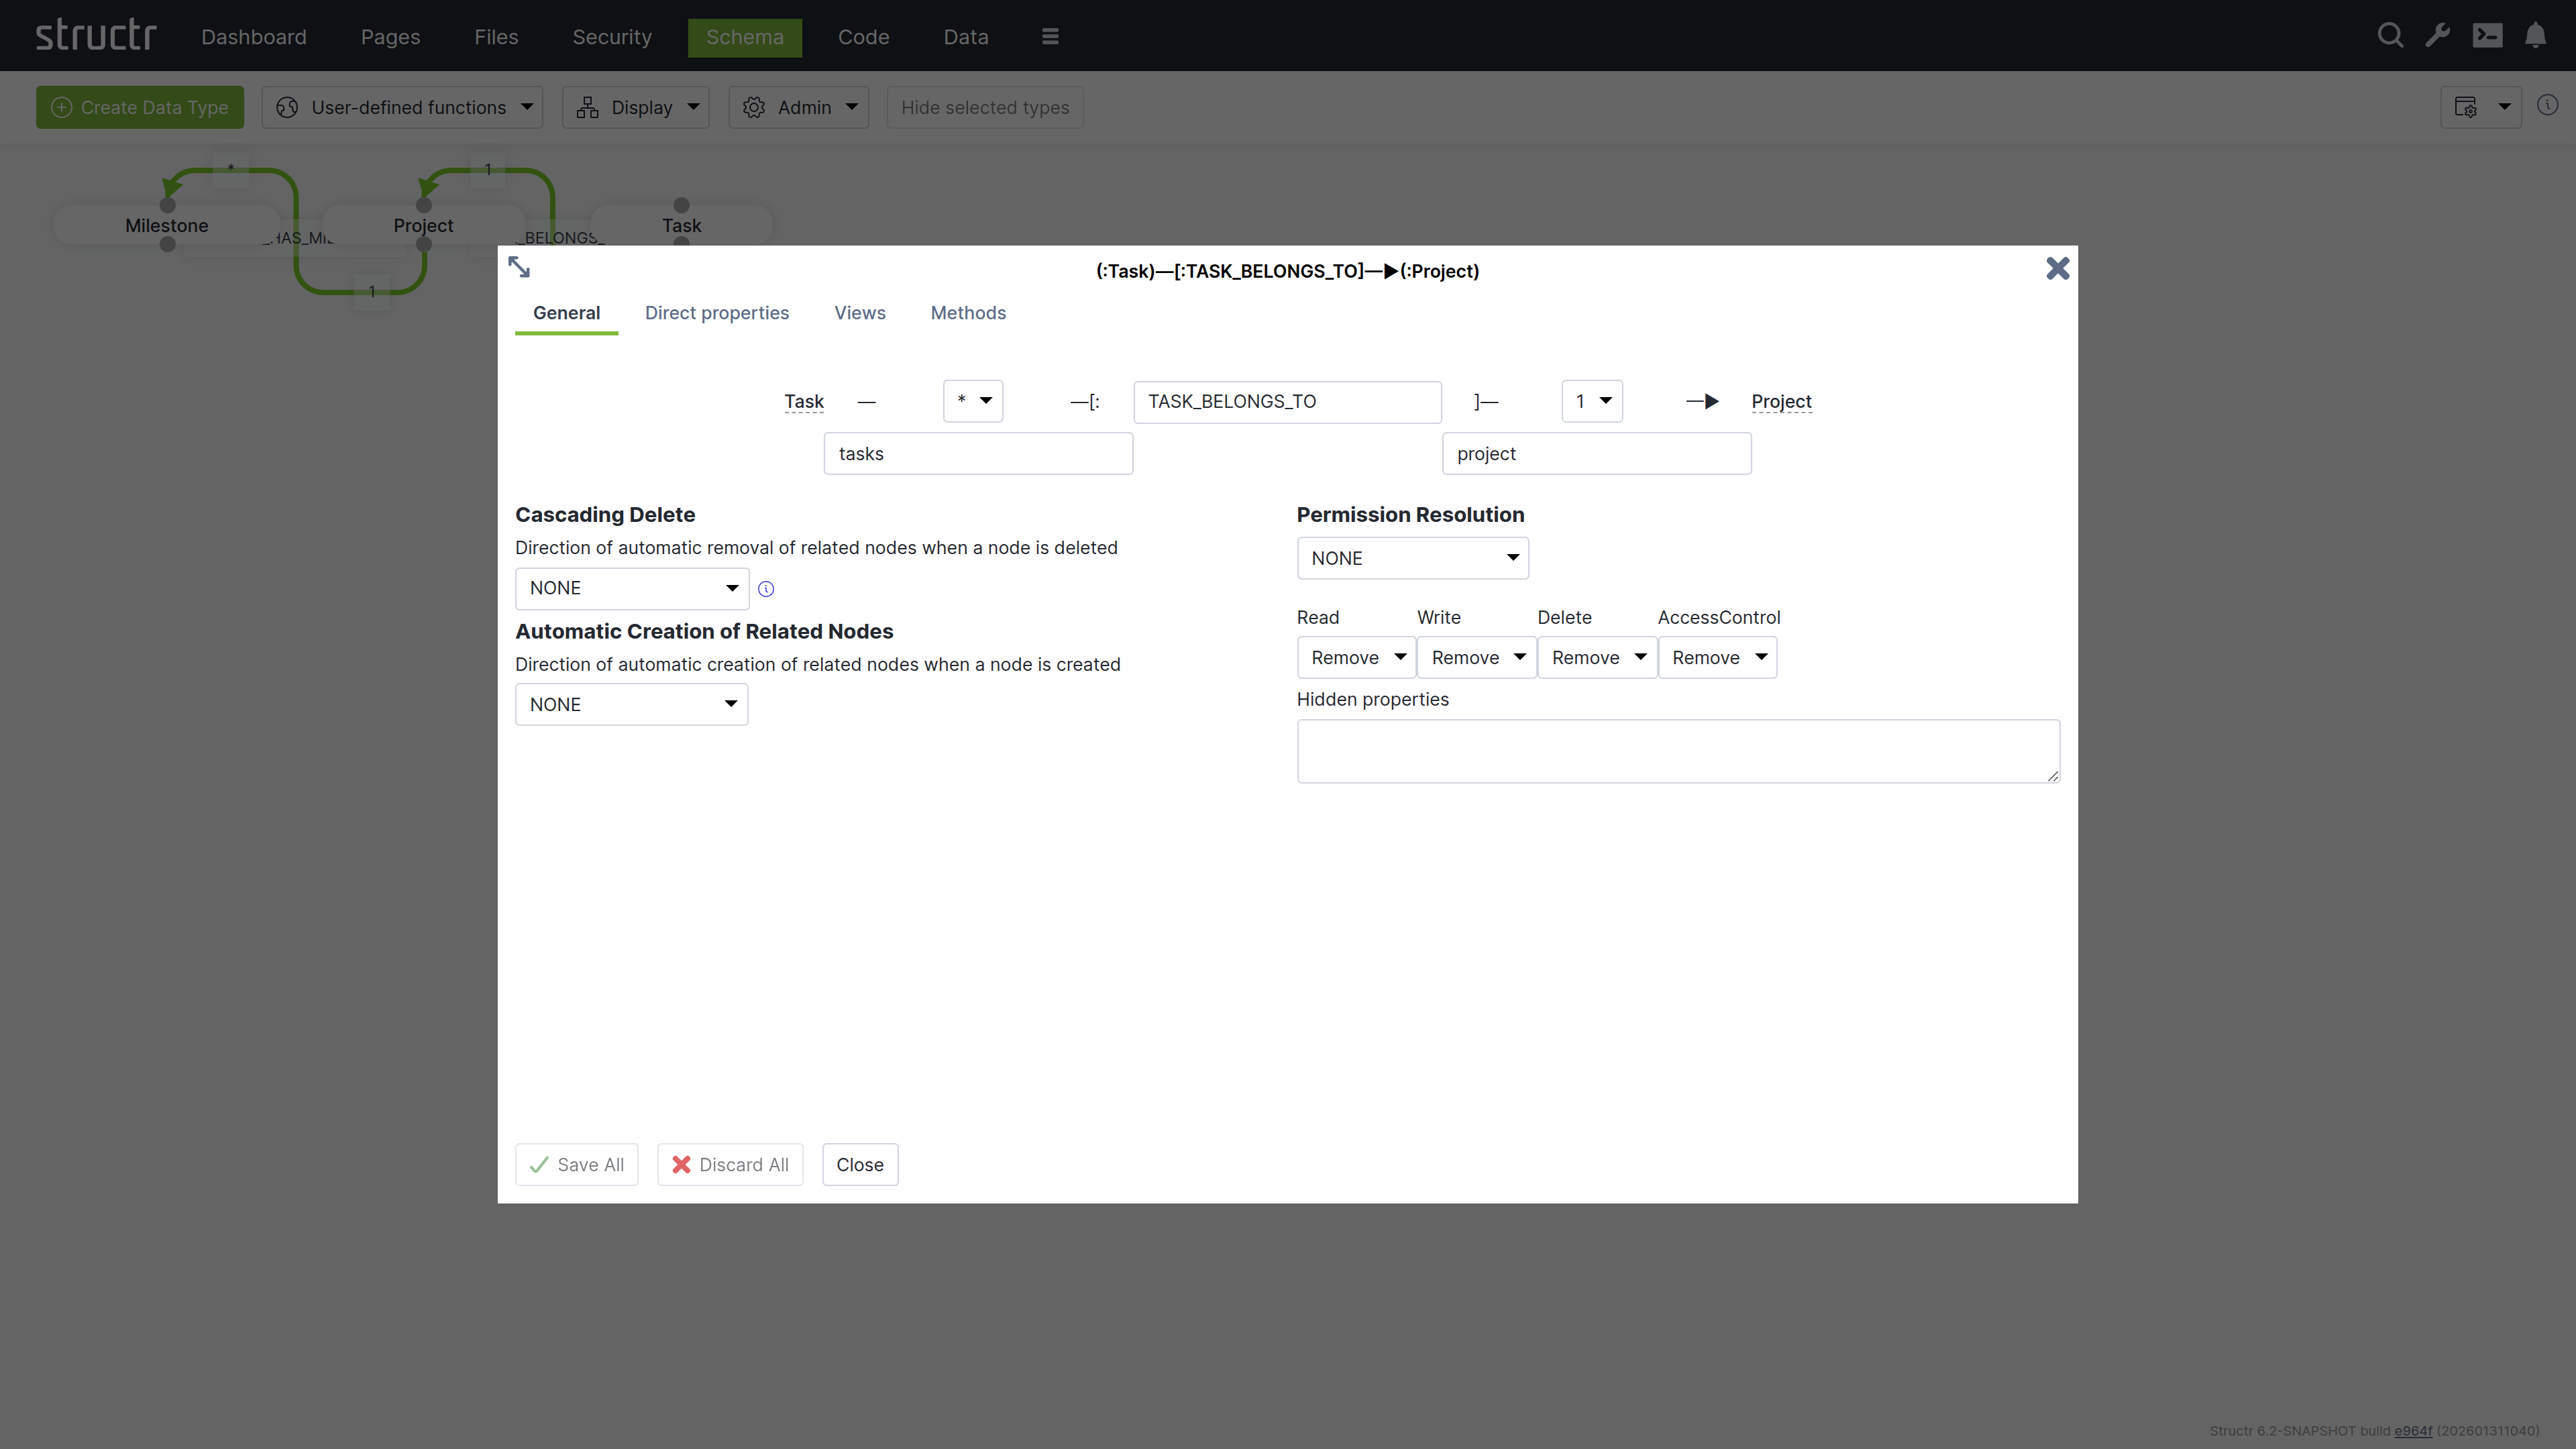Open the Read permission Remove dropdown
The image size is (2576, 1449).
tap(1356, 657)
